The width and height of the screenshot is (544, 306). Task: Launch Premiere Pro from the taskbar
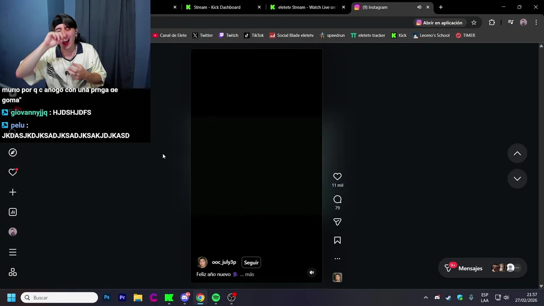point(122,297)
